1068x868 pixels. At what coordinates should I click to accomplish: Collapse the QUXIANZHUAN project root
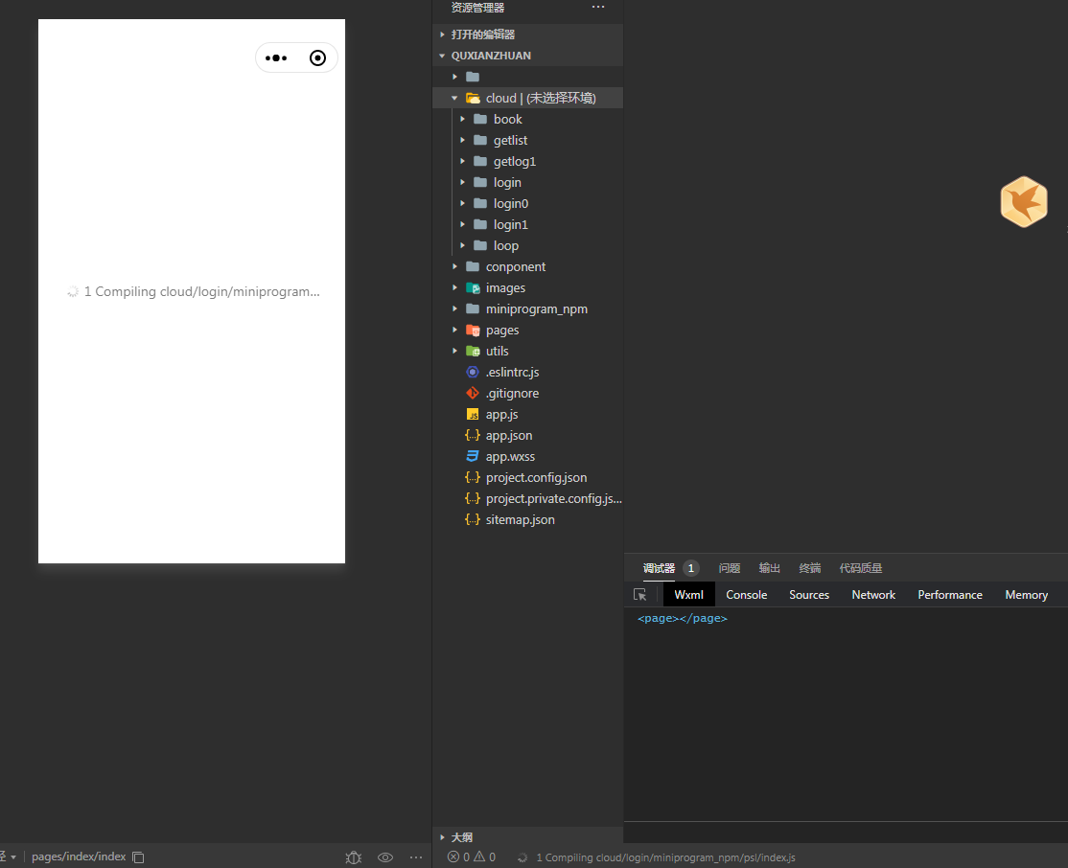pyautogui.click(x=442, y=56)
